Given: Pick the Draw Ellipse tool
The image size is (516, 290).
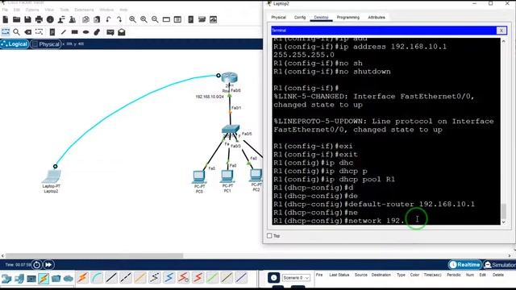Looking at the screenshot, I should point(86,32).
